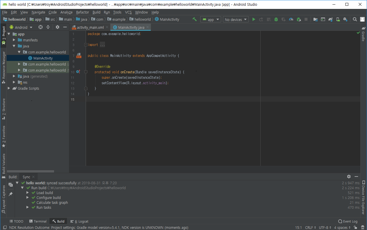Viewport: 367px width, 230px height.
Task: Open the Event Log button
Action: click(x=348, y=221)
